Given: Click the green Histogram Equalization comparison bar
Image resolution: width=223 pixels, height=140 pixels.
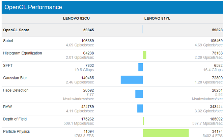Looking at the screenshot, I should pyautogui.click(x=144, y=55).
